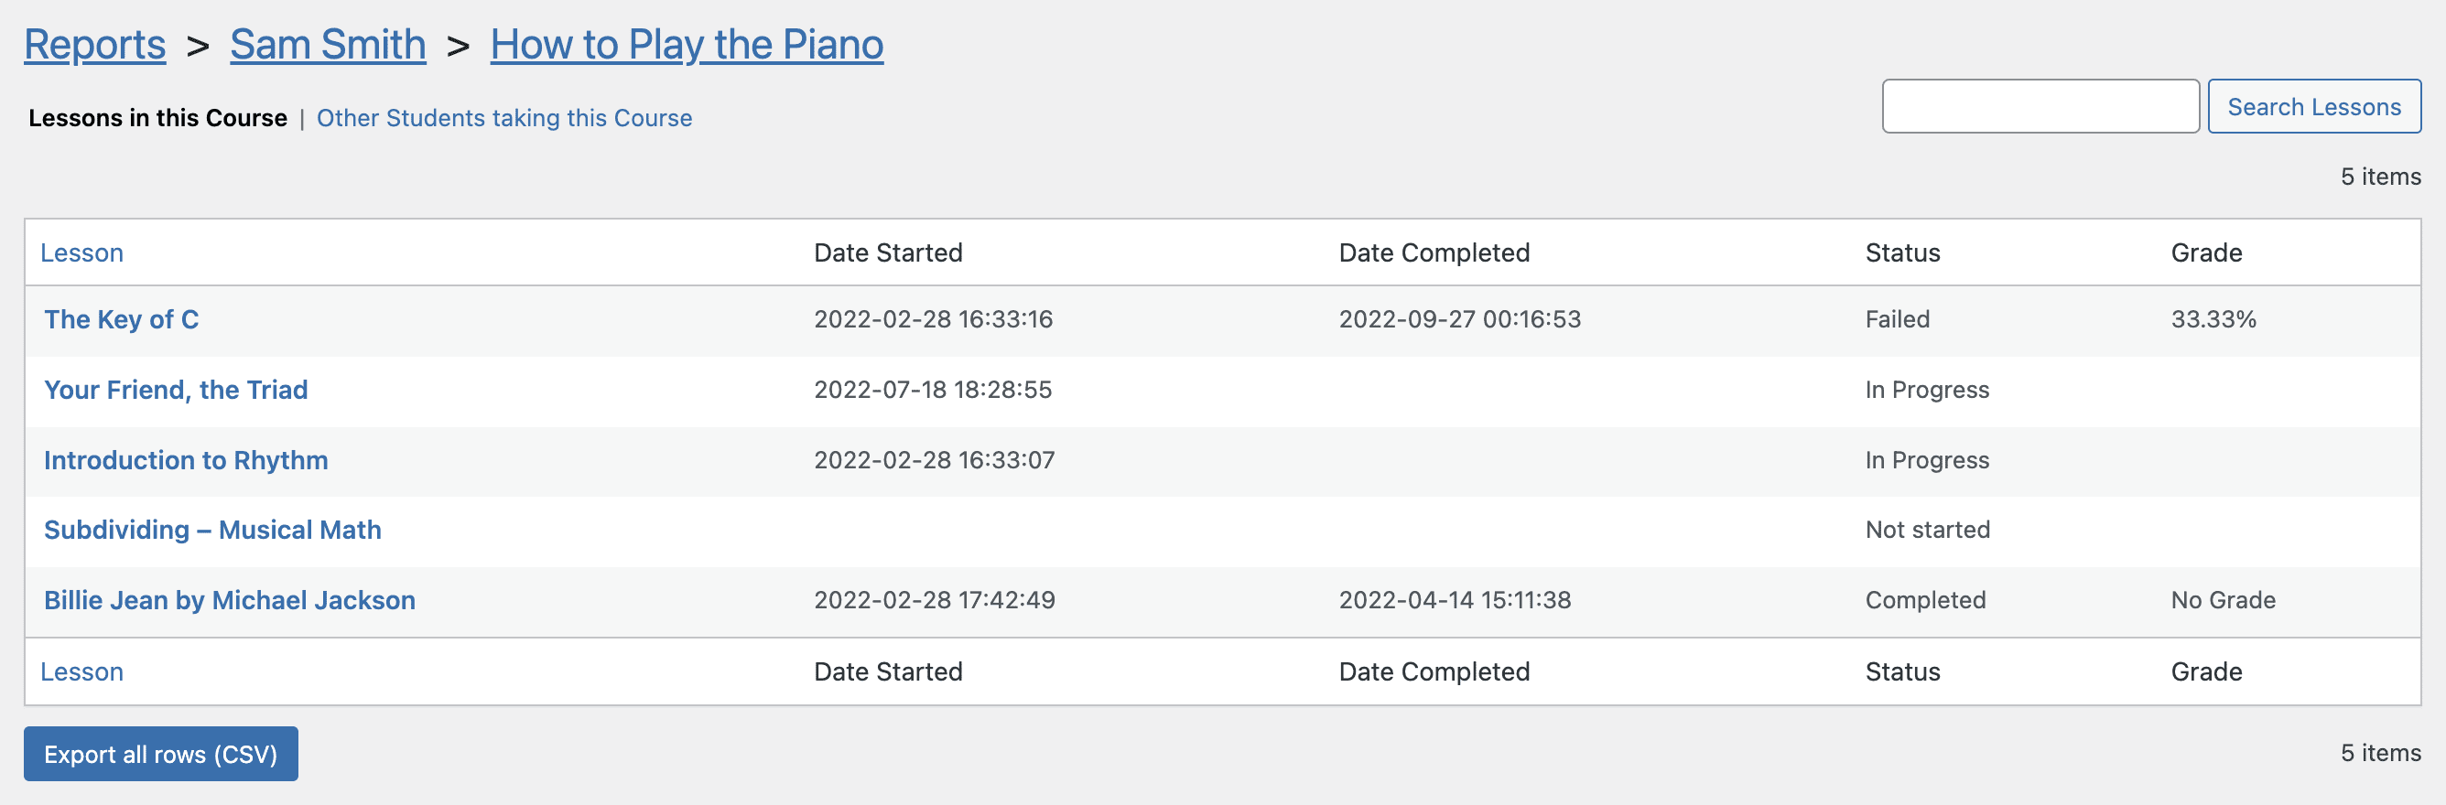
Task: Open Introduction to Rhythm lesson
Action: (186, 460)
